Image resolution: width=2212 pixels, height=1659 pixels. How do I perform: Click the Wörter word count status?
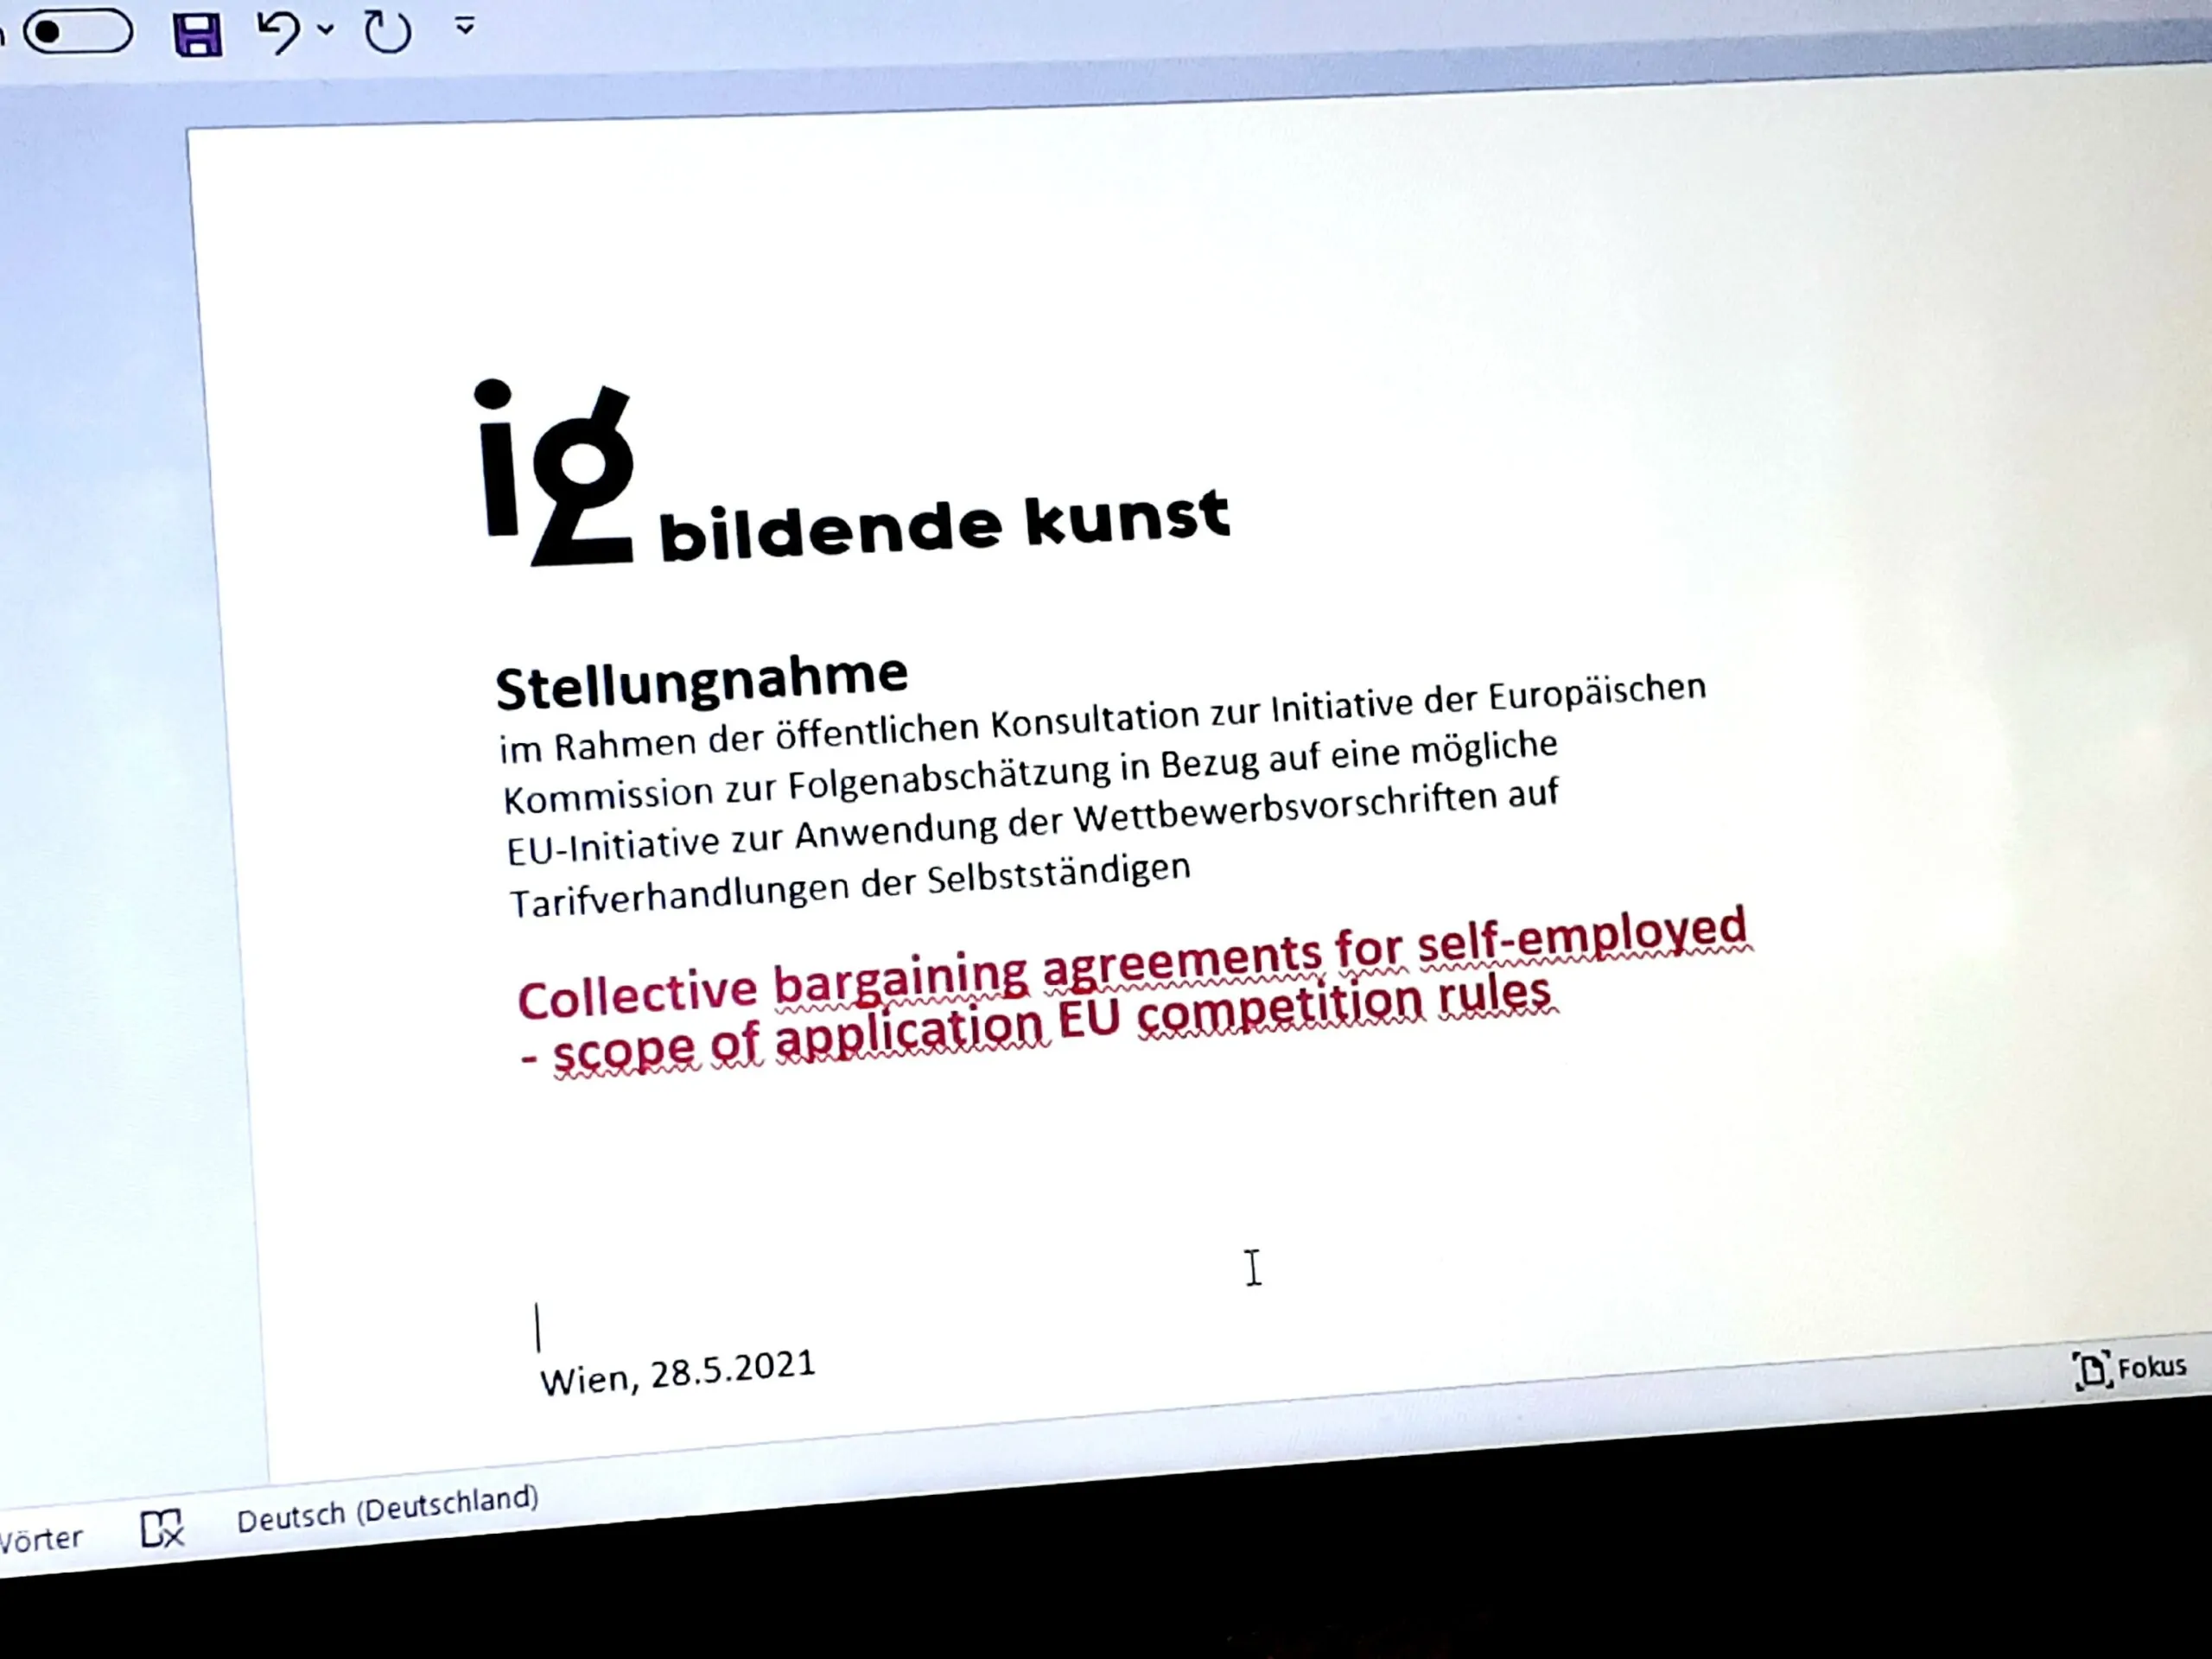tap(40, 1539)
